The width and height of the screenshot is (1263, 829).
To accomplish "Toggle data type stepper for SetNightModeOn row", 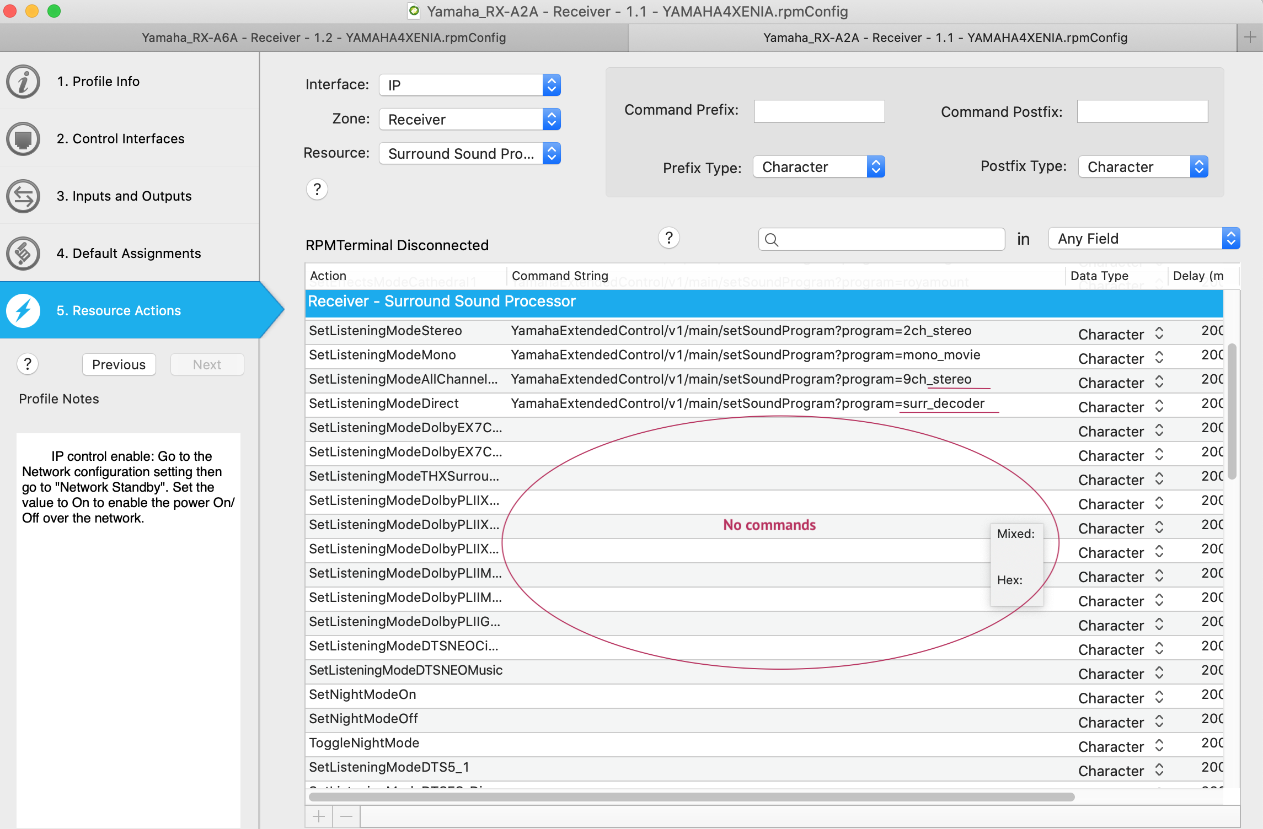I will (1159, 697).
